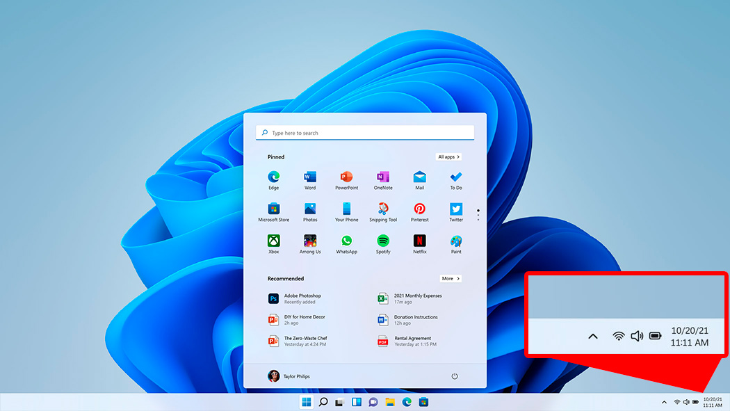Expand hidden icons chevron in the bottom taskbar tray
The height and width of the screenshot is (411, 730).
click(x=665, y=402)
